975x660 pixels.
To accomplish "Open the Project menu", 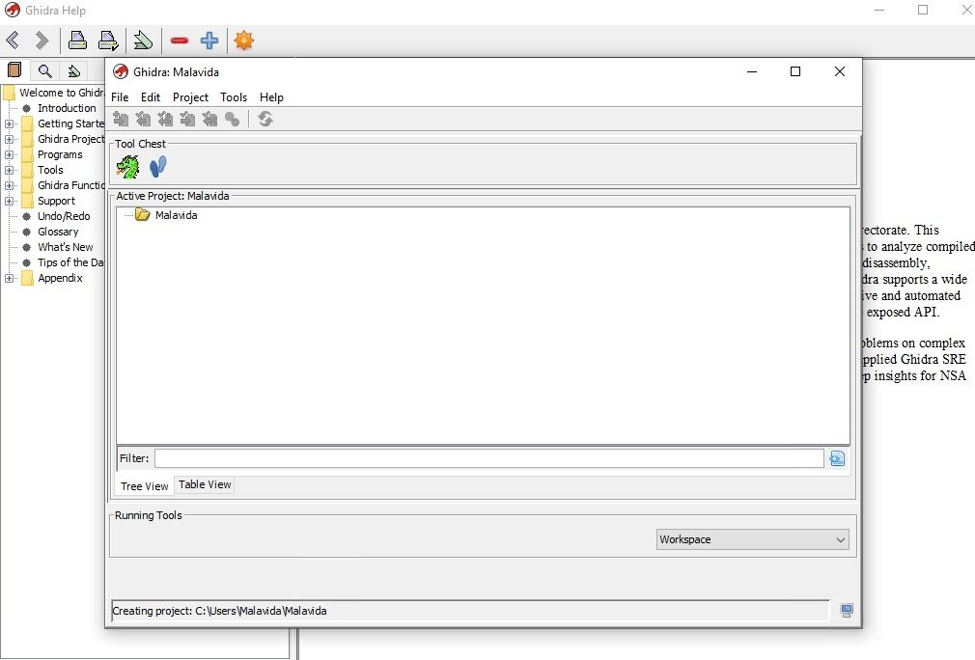I will pos(190,97).
